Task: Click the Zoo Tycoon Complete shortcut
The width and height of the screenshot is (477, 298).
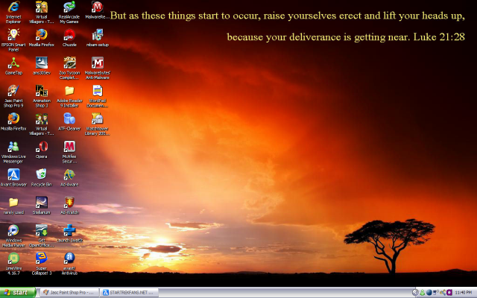Action: coord(69,63)
